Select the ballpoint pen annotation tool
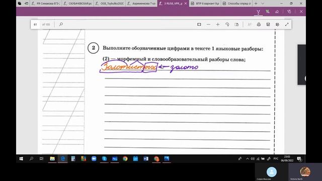 click(258, 12)
